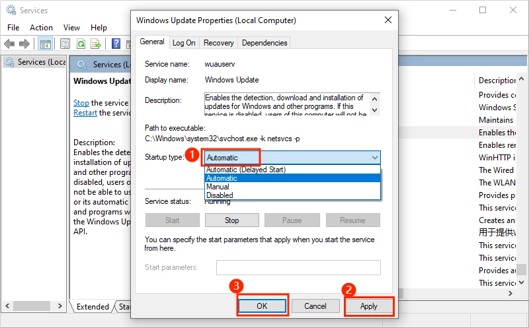Image resolution: width=529 pixels, height=328 pixels.
Task: Switch to the Recovery tab
Action: pos(219,43)
